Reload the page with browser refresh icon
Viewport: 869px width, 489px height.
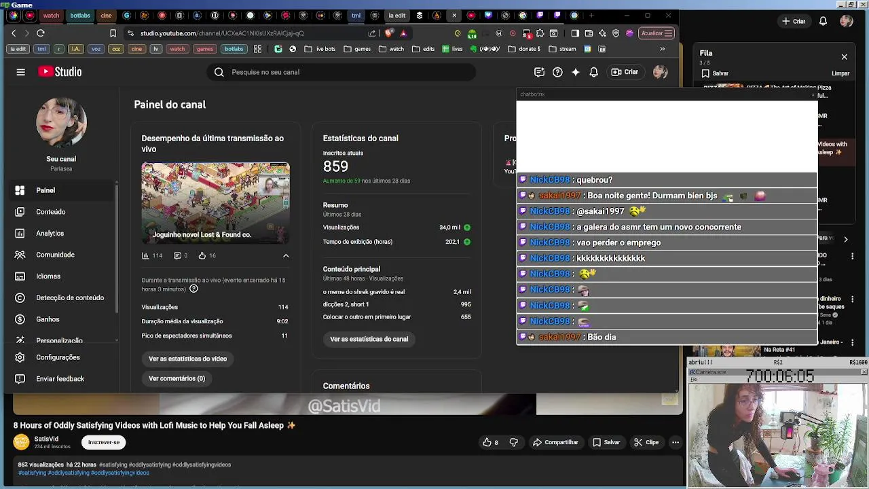pos(41,33)
